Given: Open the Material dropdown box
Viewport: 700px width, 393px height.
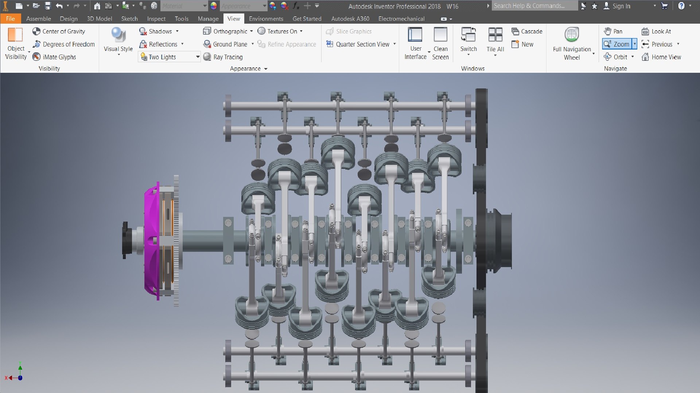Looking at the screenshot, I should pyautogui.click(x=184, y=6).
